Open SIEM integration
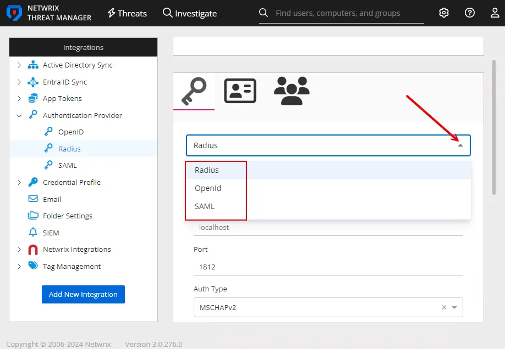Viewport: 505px width, 349px height. pos(51,233)
